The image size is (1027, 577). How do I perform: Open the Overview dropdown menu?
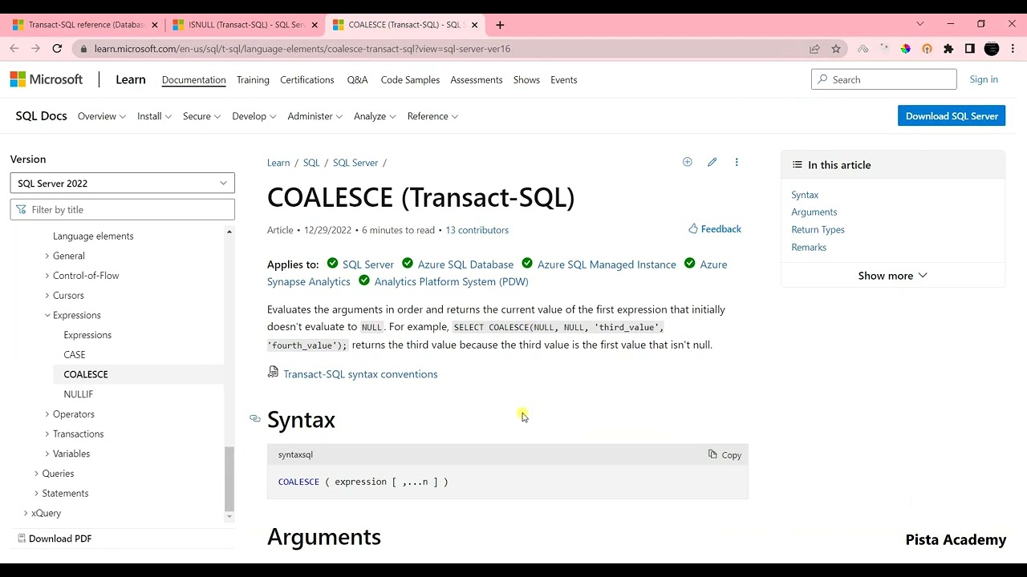click(x=102, y=116)
